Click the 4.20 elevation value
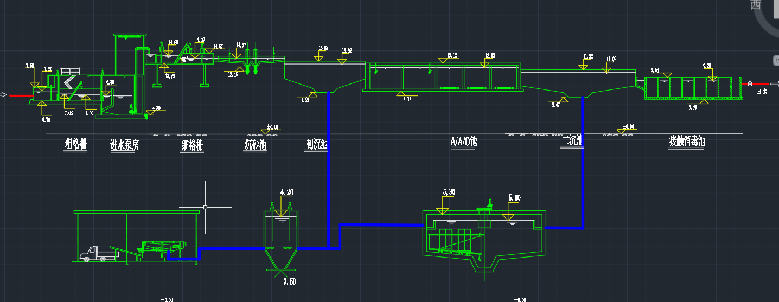 tap(286, 192)
